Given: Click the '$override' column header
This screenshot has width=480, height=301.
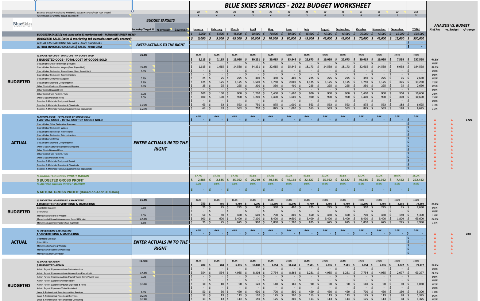Looking at the screenshot, I should pyautogui.click(x=181, y=29).
